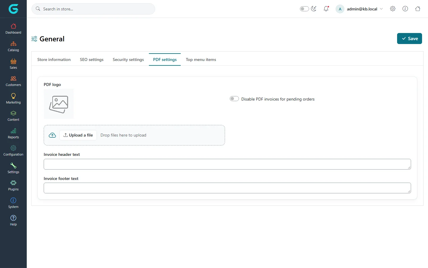The height and width of the screenshot is (268, 428).
Task: Save the General settings
Action: pos(410,39)
